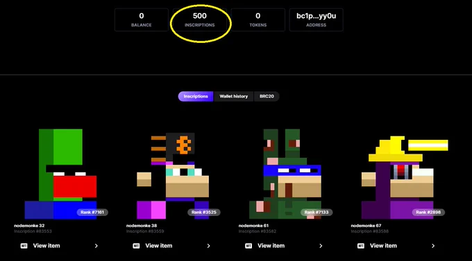Click the 0 Tokens stat box
The height and width of the screenshot is (261, 472).
(258, 20)
